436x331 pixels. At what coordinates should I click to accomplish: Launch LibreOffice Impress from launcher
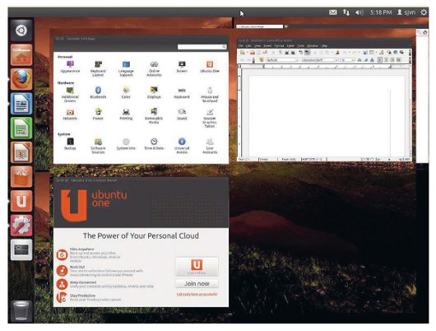click(21, 152)
